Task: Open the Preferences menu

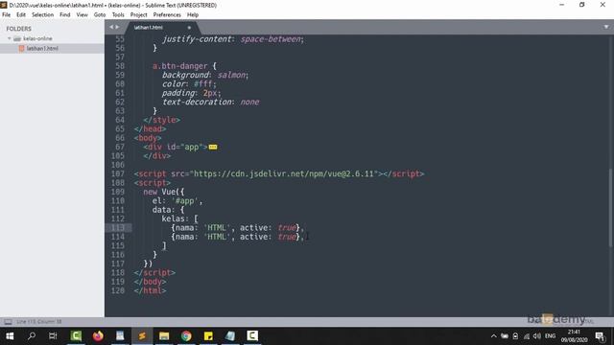Action: click(167, 15)
